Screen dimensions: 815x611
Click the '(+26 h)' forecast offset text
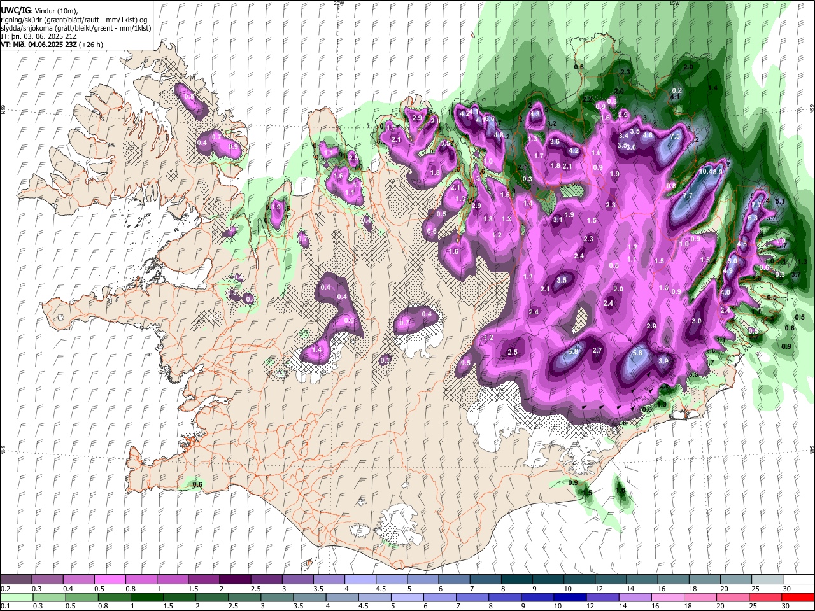[x=91, y=45]
